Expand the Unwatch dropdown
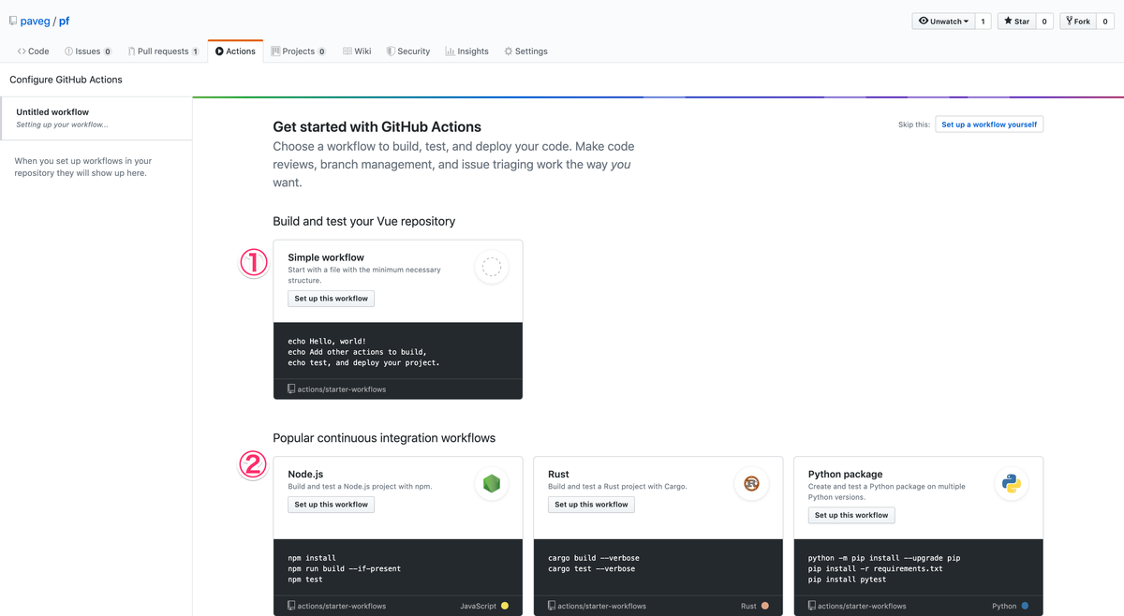 tap(943, 21)
